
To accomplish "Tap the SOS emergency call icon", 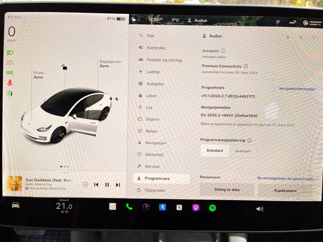I will click(293, 22).
